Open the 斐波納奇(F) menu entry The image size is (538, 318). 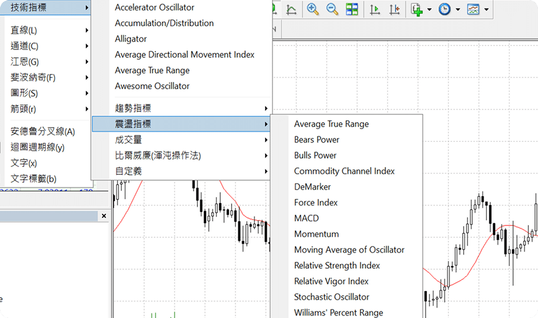[33, 77]
